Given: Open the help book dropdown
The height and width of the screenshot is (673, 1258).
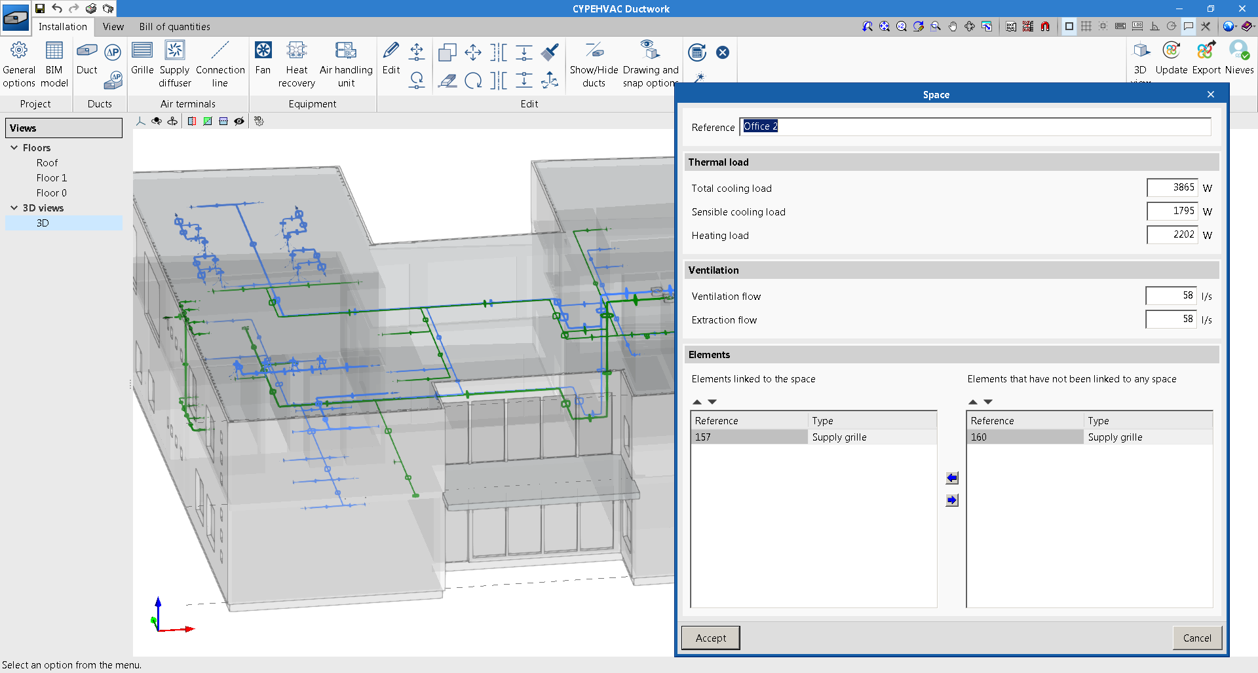Looking at the screenshot, I should tap(1248, 26).
